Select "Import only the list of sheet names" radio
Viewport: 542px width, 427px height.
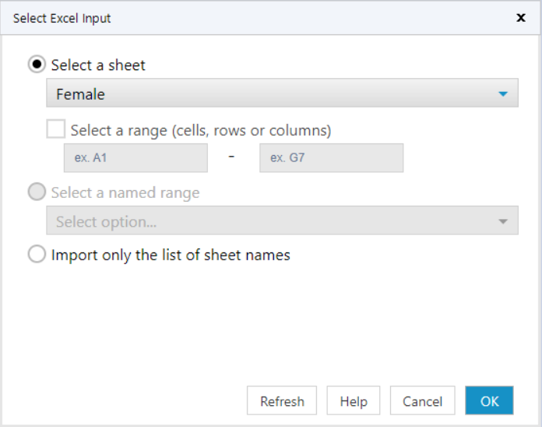pyautogui.click(x=37, y=255)
